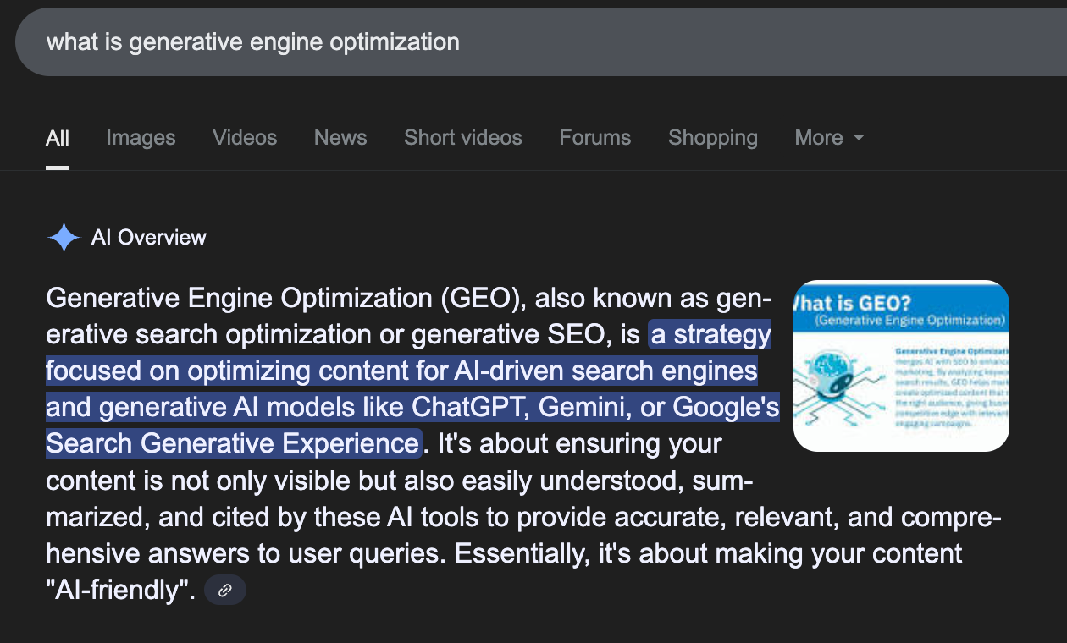Click the AI Overview sparkle icon
The image size is (1067, 643).
coord(63,237)
